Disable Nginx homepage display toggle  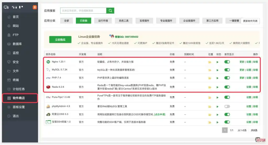[227, 62]
